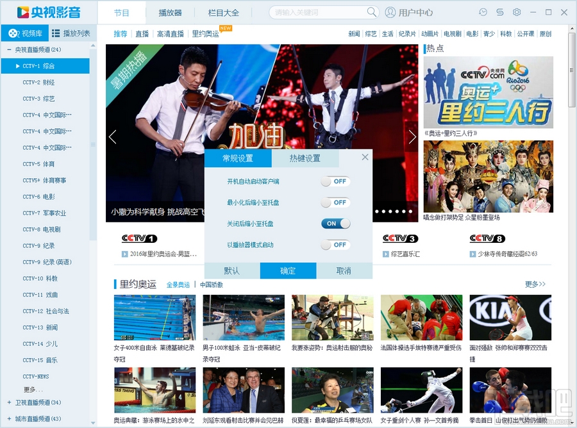Click the CCTV1 channel logo
Screen dimensions: 577x428
click(x=140, y=238)
